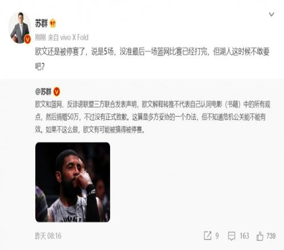Open the 昨天 08:16 timestamp link
The height and width of the screenshot is (250, 284).
coord(48,236)
